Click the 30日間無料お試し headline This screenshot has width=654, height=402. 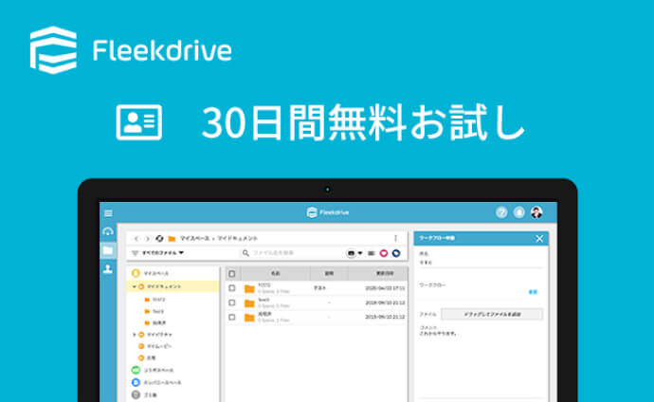[363, 122]
